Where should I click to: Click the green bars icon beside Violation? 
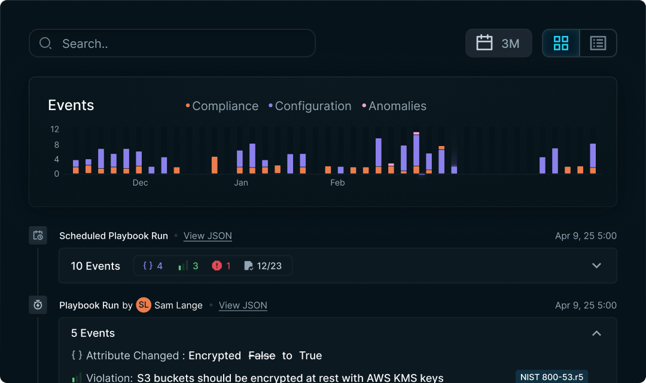[77, 378]
